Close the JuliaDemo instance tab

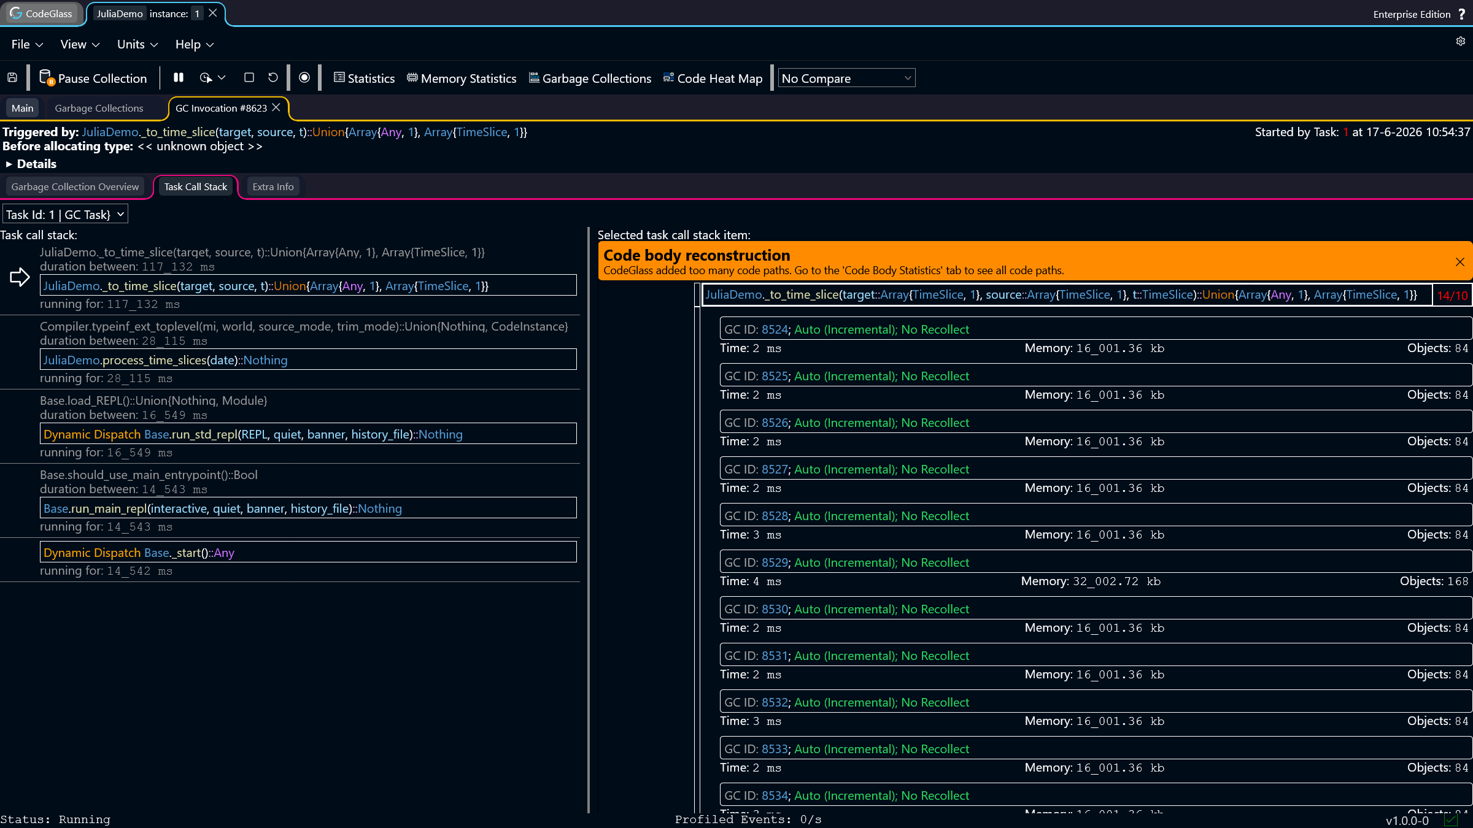point(213,13)
